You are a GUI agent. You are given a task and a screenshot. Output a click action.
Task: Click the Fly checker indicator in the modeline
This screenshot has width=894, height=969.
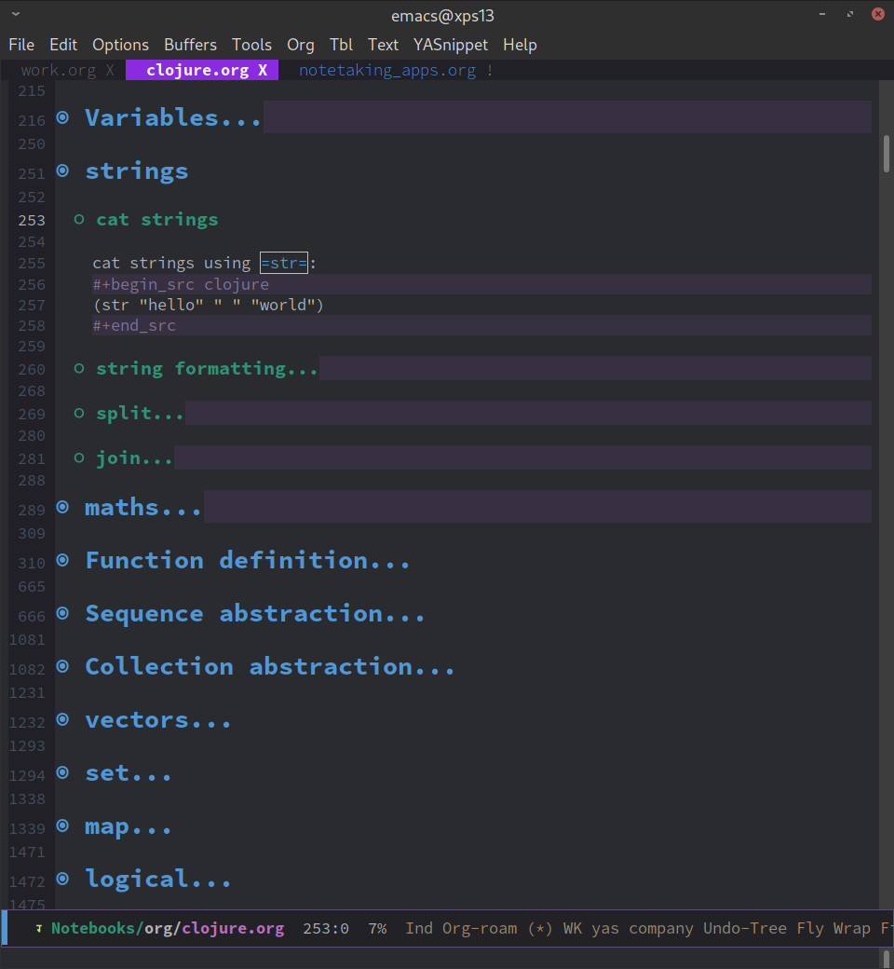click(x=810, y=928)
